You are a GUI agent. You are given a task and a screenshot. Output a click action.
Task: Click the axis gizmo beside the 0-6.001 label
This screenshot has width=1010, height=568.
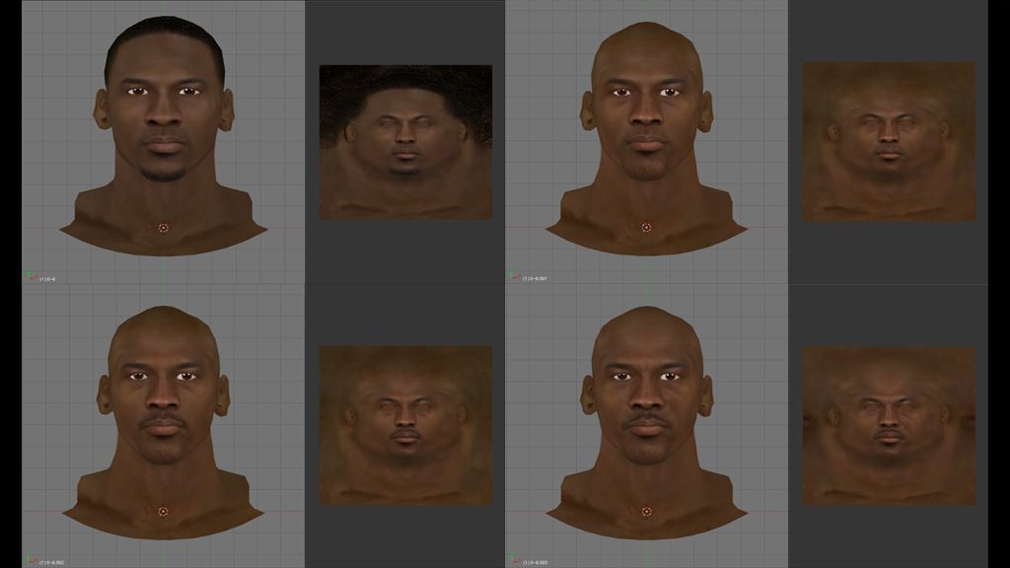514,277
